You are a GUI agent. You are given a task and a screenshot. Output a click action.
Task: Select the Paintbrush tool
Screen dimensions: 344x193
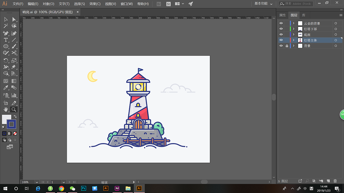[x=14, y=46]
